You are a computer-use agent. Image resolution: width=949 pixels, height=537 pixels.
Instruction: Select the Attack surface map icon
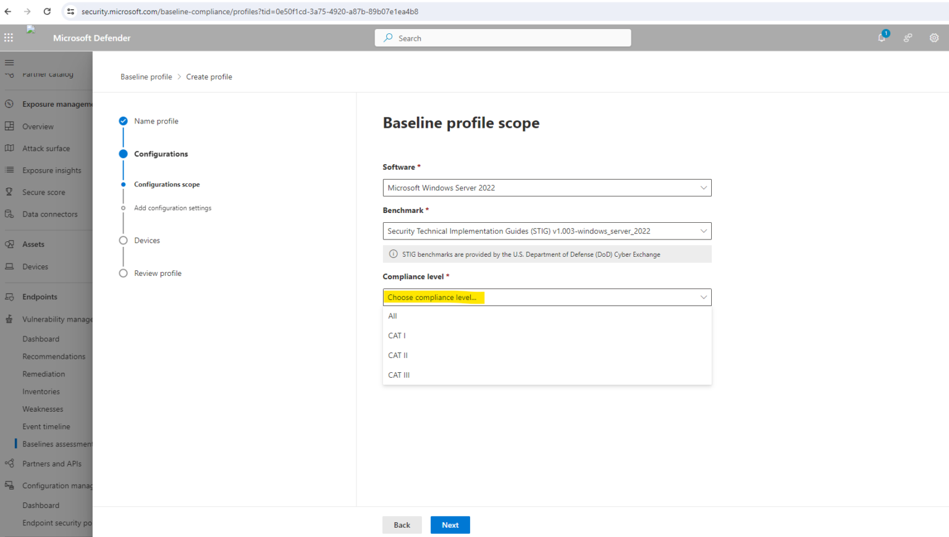tap(9, 148)
